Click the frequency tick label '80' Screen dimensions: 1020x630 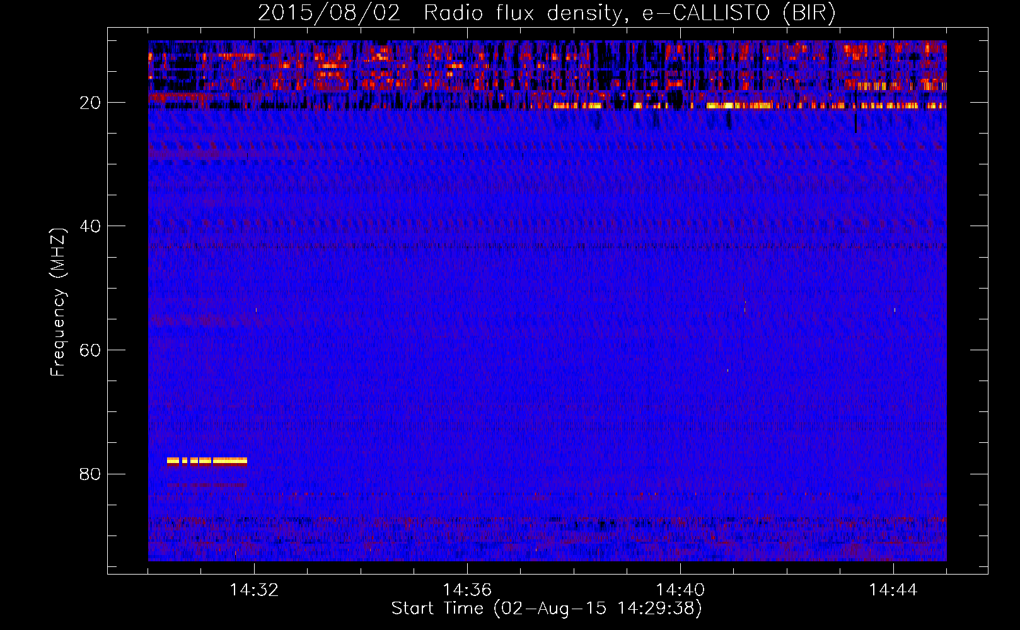tap(90, 474)
